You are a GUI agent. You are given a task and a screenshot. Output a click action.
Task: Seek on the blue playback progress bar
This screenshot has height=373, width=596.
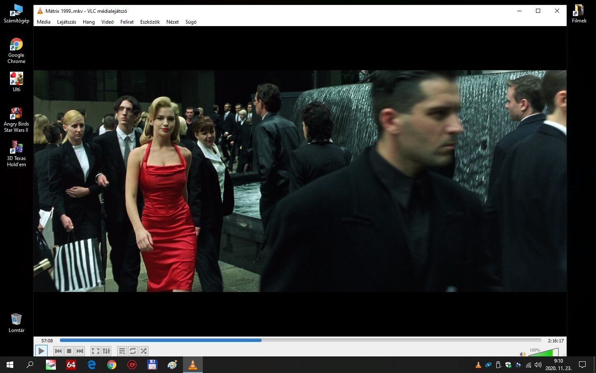click(x=300, y=340)
